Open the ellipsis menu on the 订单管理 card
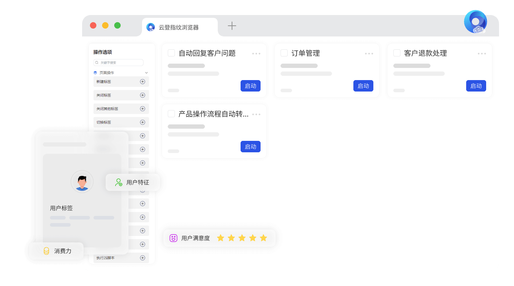This screenshot has width=514, height=286. click(x=369, y=53)
